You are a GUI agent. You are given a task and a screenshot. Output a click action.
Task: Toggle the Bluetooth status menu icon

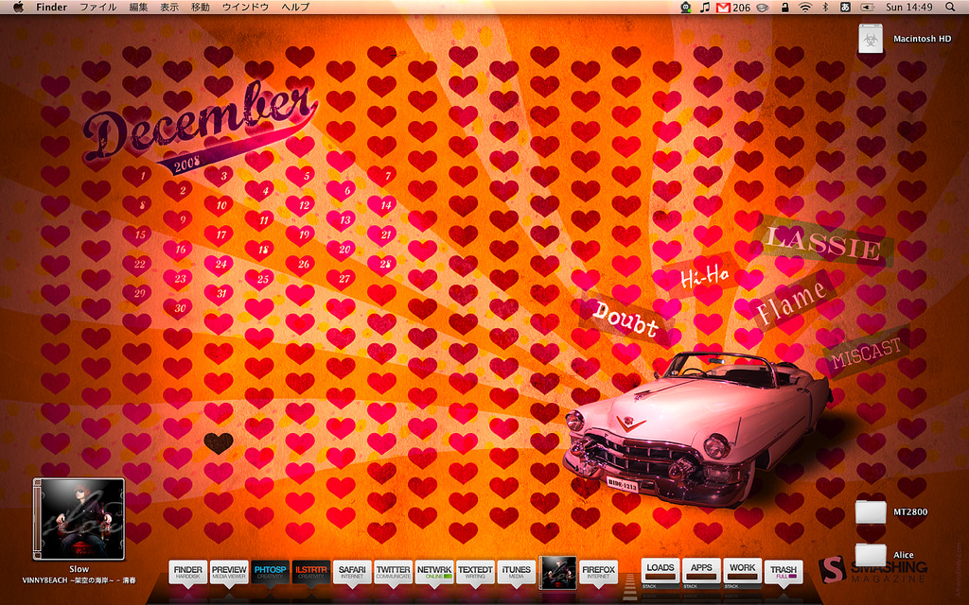tap(825, 8)
